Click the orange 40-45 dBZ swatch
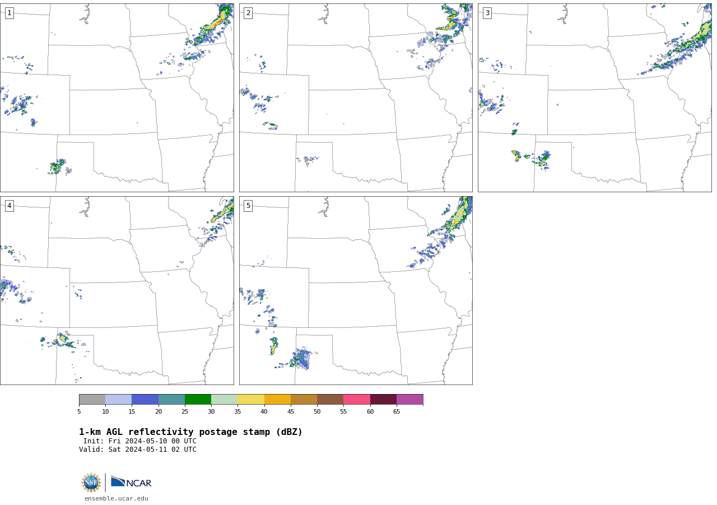The image size is (717, 505). point(277,400)
